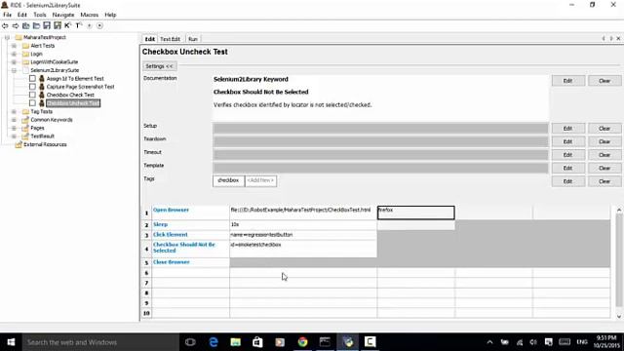Select the Checkbox Should Not Be Selected cell
This screenshot has height=351, width=624.
pos(190,249)
